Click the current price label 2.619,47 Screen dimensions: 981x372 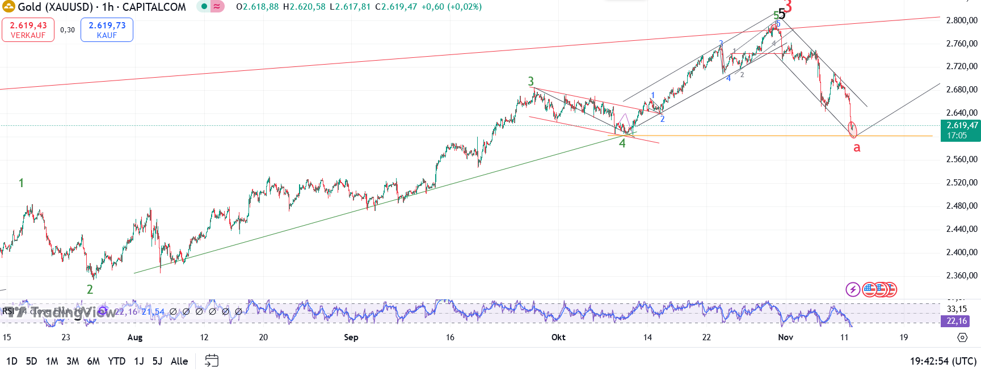pos(961,130)
